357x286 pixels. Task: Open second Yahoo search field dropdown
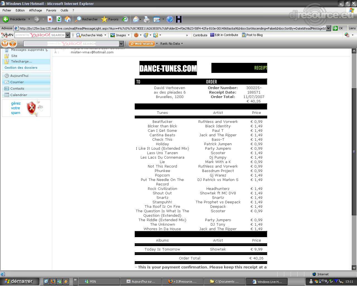click(121, 44)
